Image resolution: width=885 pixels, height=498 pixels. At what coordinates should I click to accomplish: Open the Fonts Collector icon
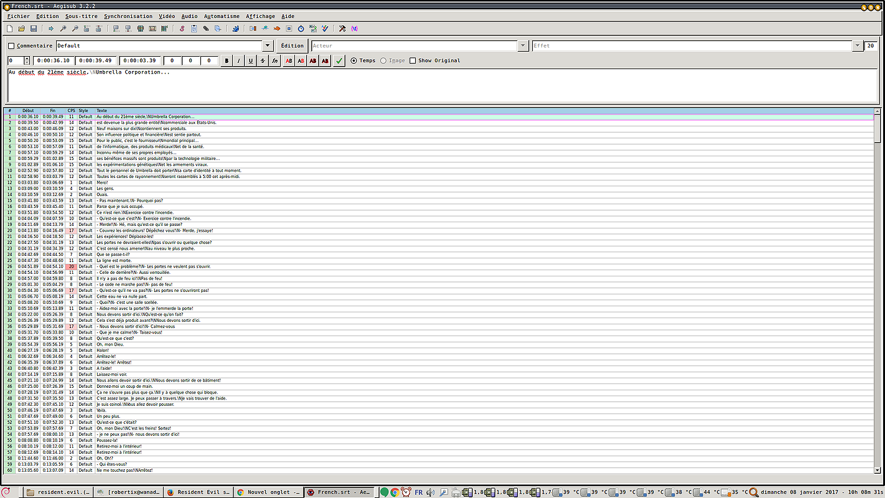218,29
